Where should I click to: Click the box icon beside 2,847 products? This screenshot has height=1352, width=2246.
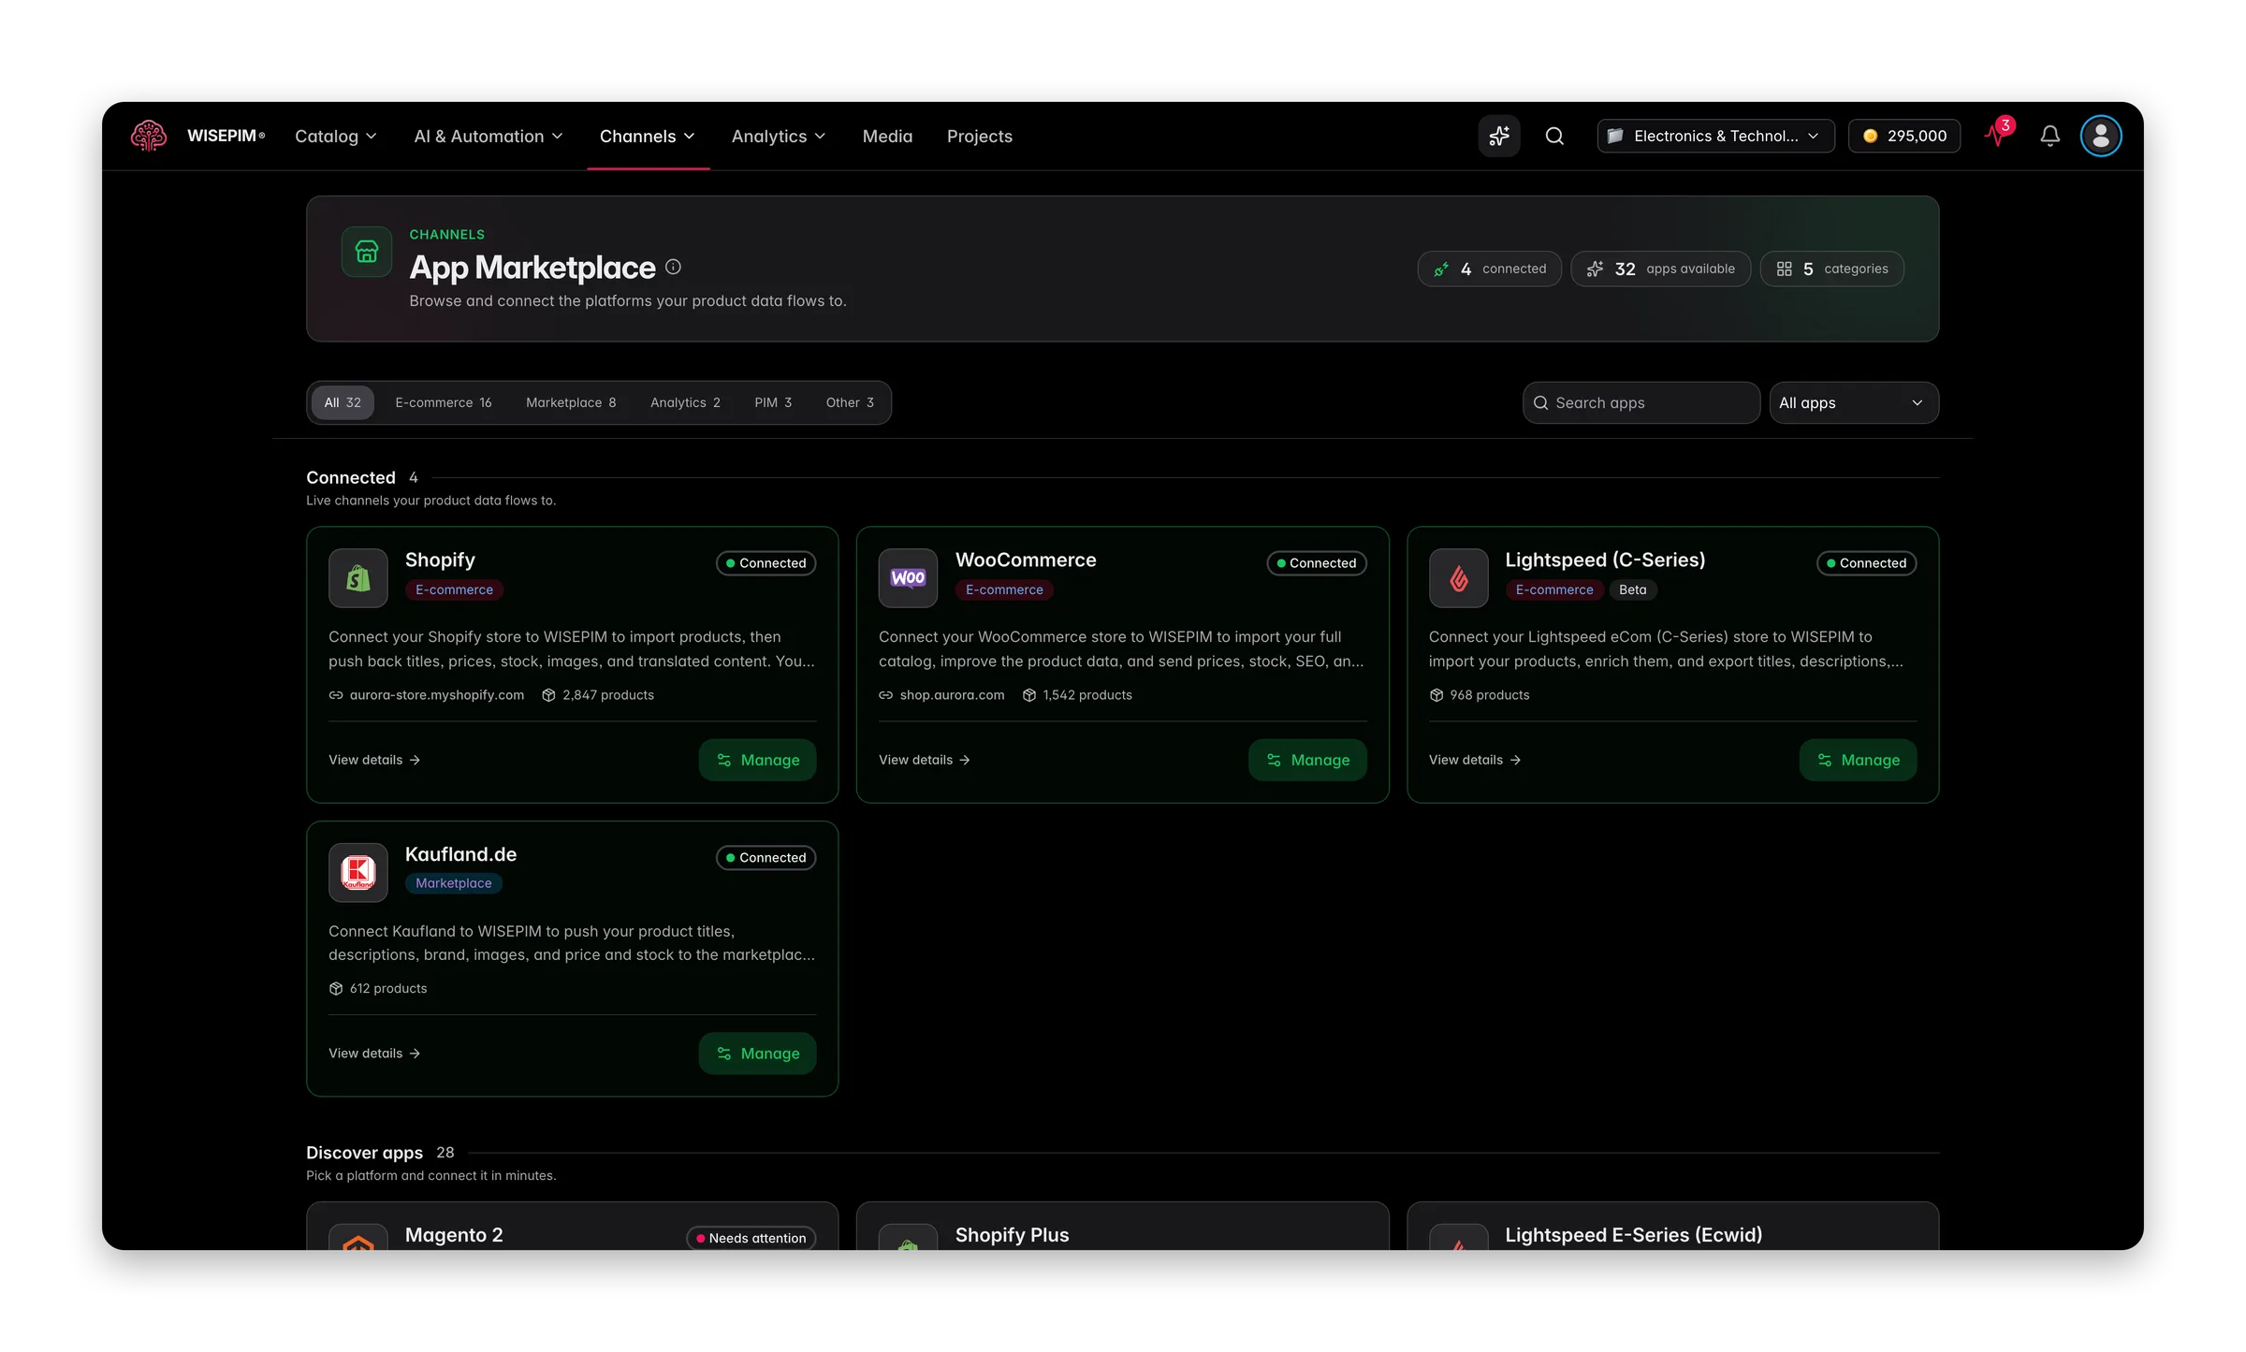point(548,695)
